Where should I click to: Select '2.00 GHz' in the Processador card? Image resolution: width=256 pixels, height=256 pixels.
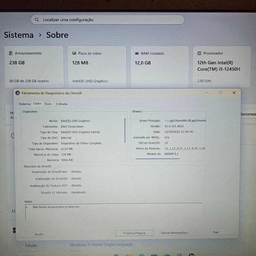(204, 81)
